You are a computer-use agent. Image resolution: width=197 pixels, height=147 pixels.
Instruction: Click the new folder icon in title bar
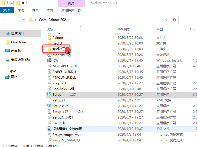[x=18, y=3]
